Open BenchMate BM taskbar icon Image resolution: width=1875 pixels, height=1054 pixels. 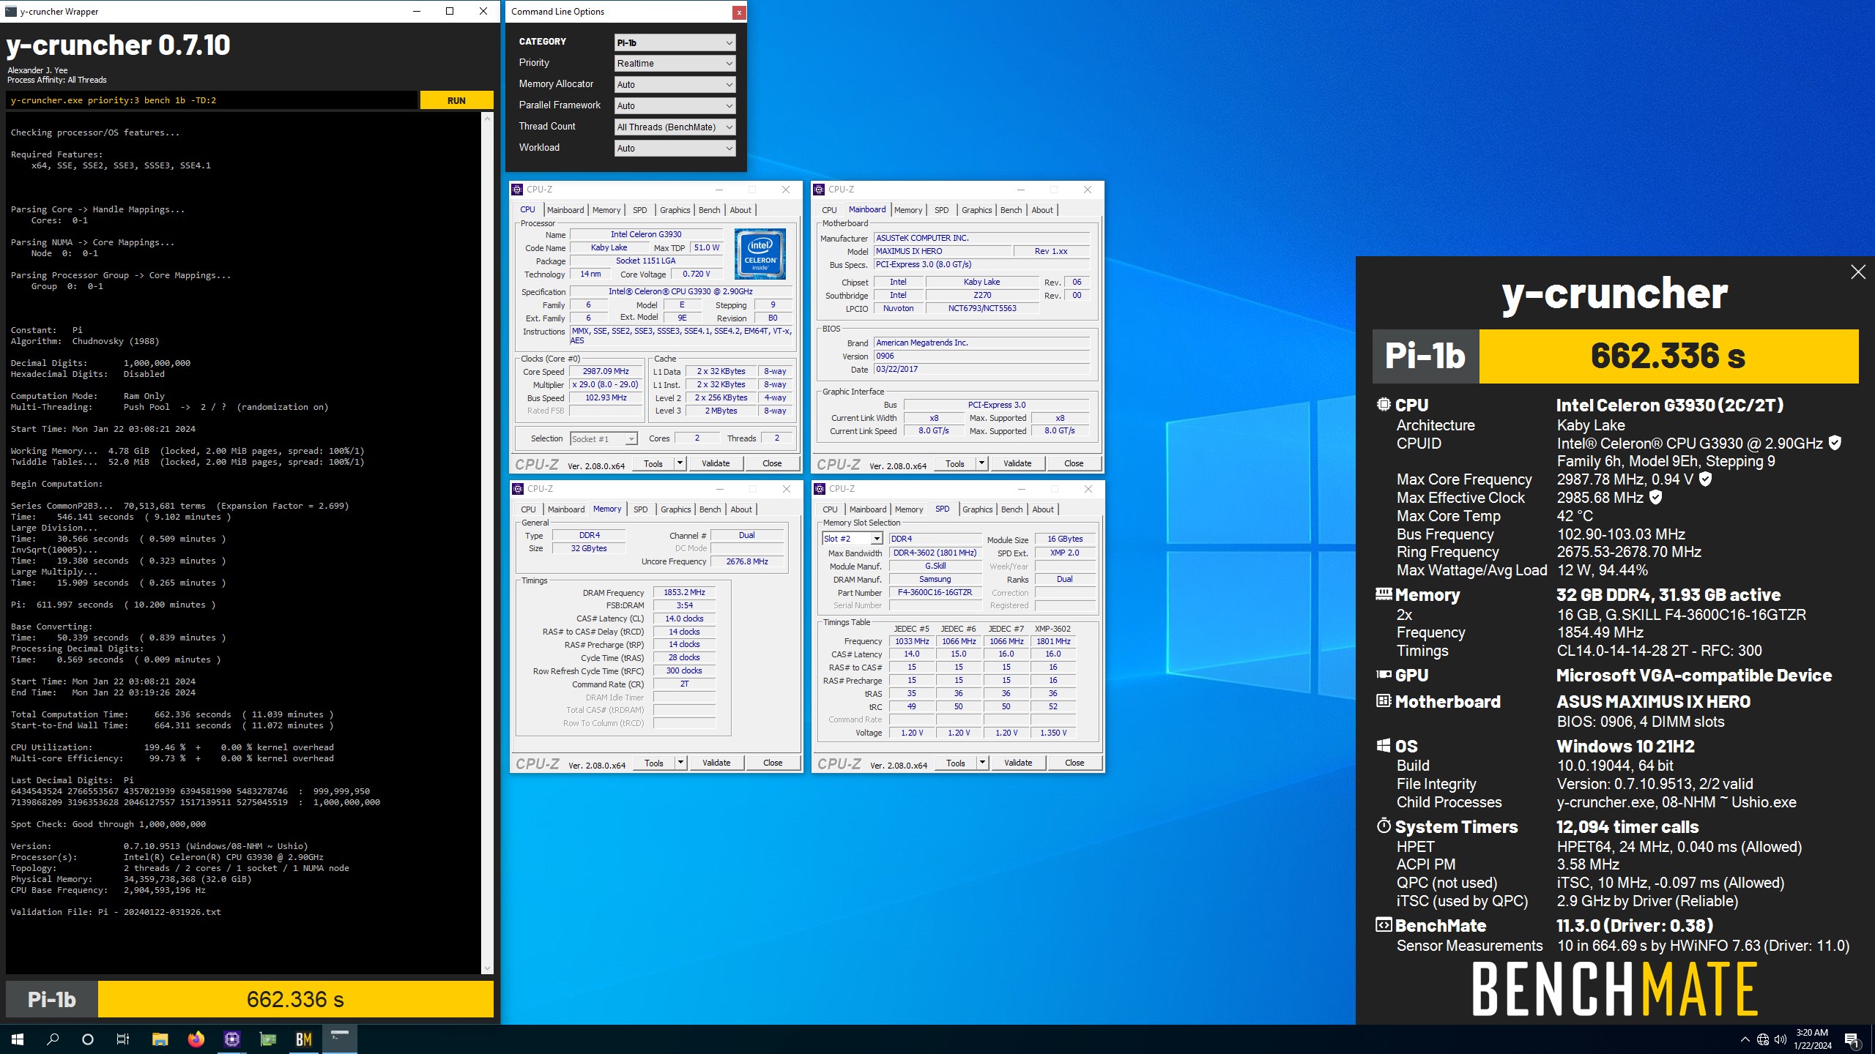tap(303, 1039)
